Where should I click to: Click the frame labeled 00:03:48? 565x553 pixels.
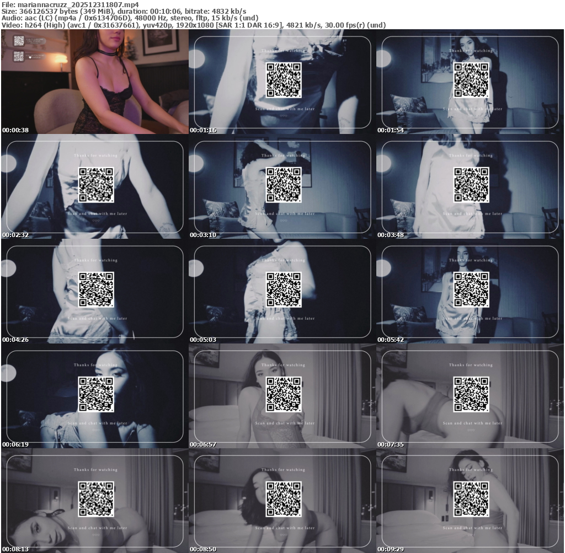(x=470, y=187)
